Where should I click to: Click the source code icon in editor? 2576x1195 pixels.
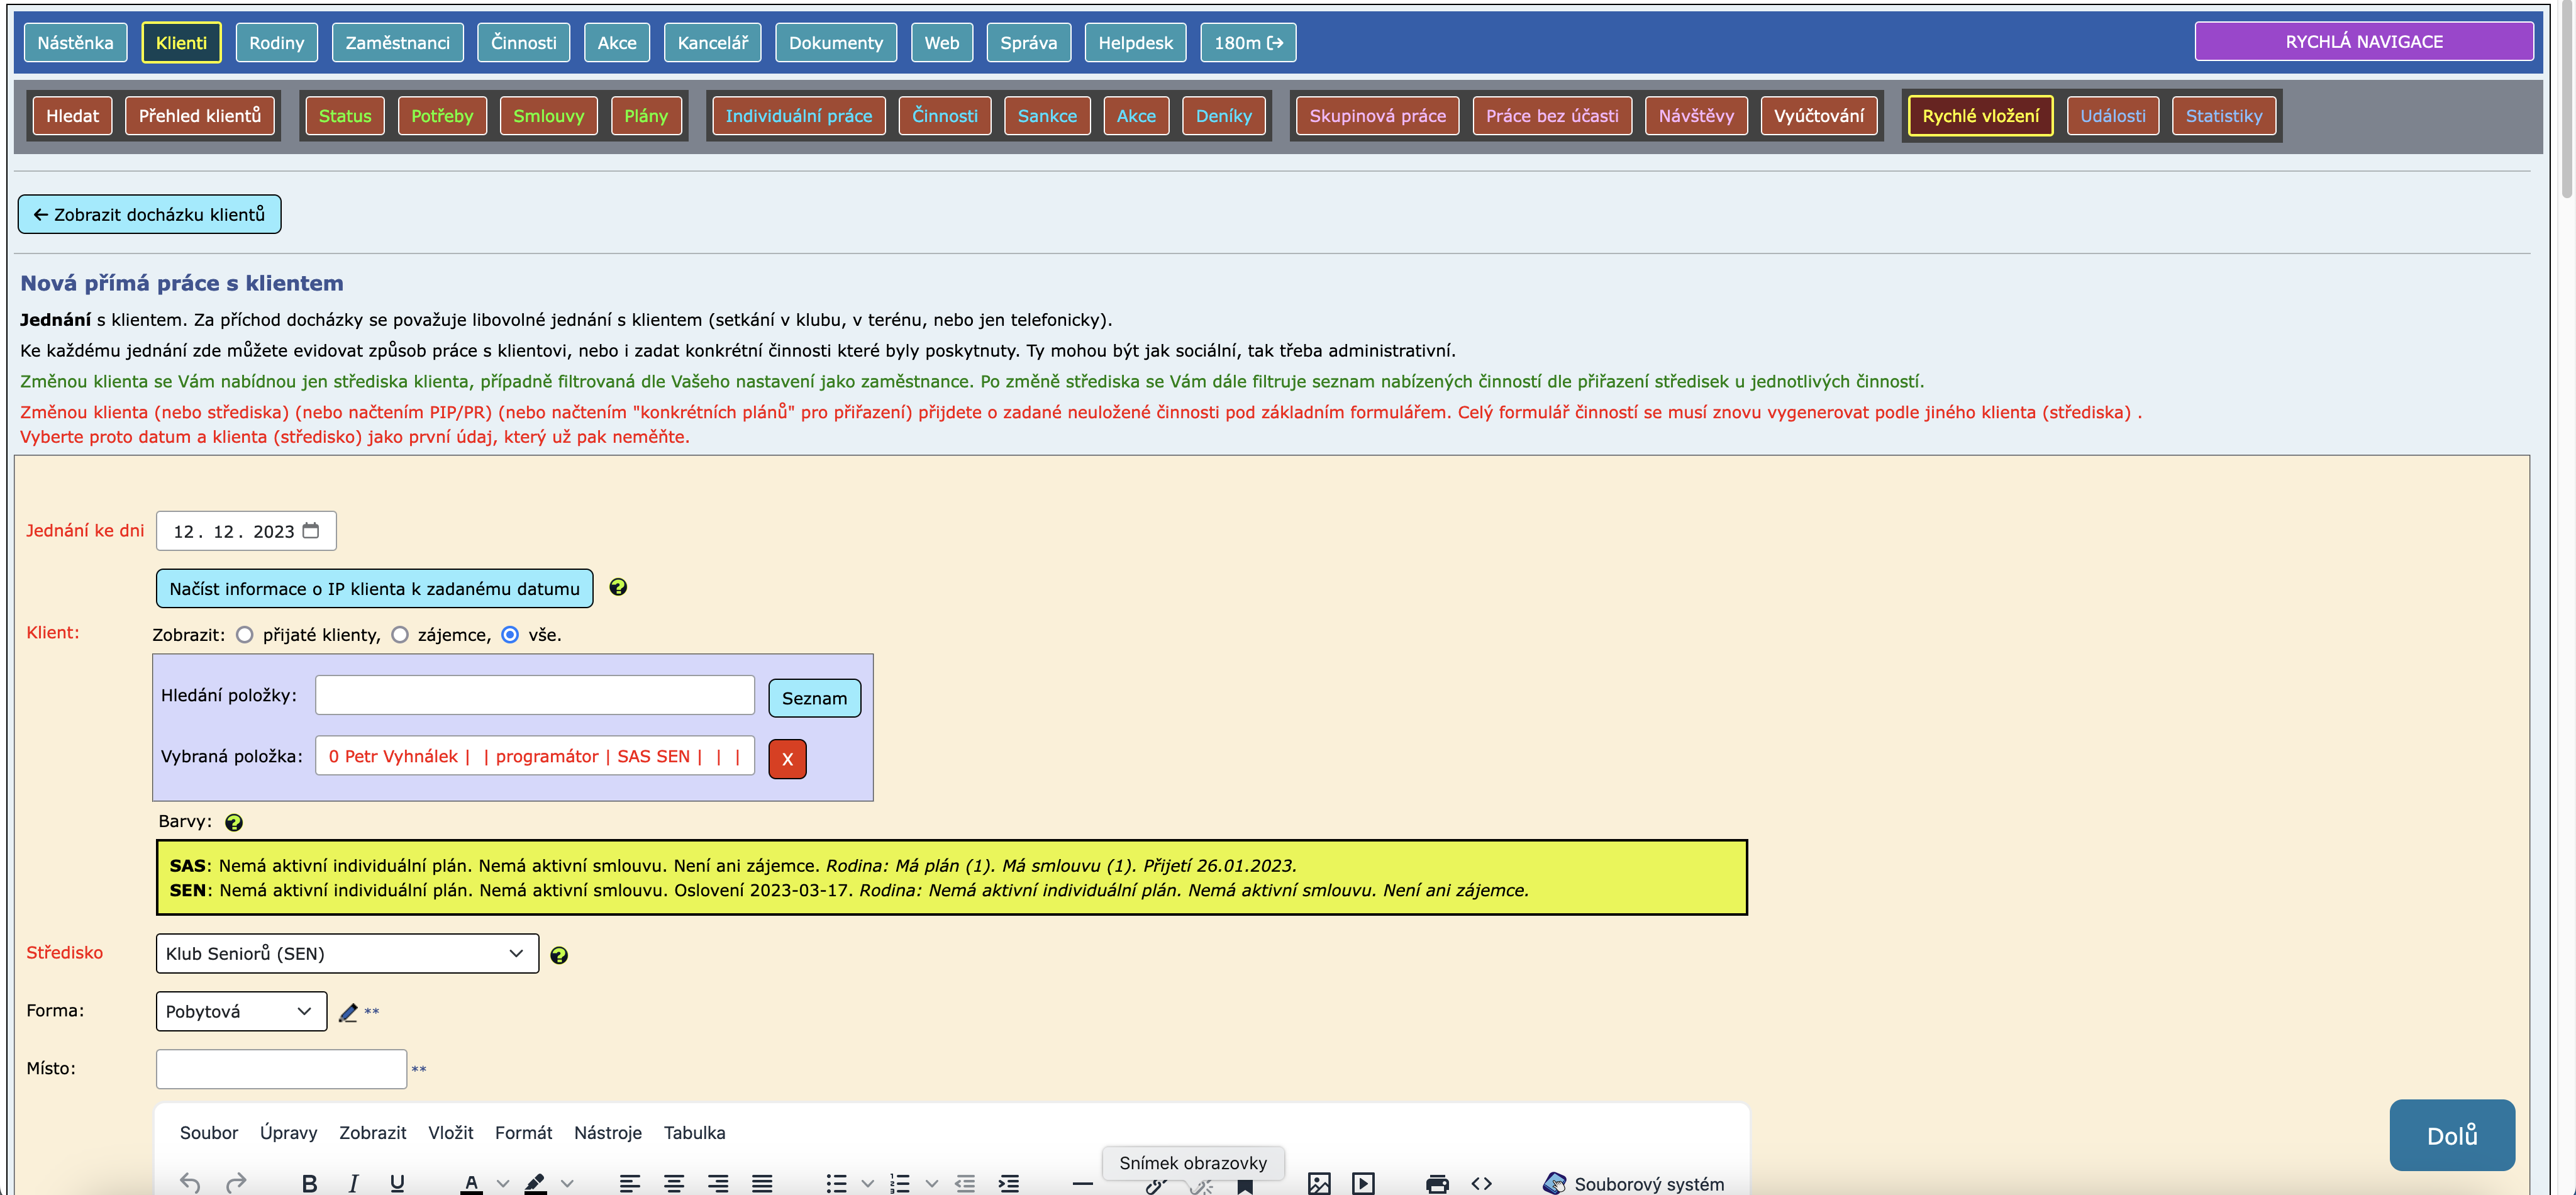(x=1481, y=1183)
